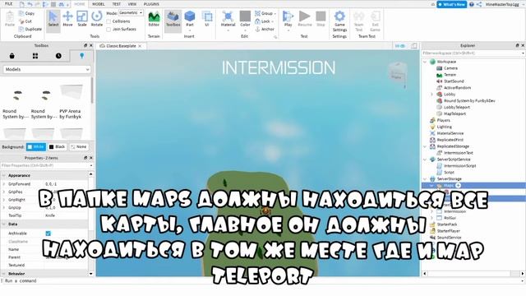The width and height of the screenshot is (526, 296).
Task: Open Toolbox marketplace grid tab
Action: (35, 56)
